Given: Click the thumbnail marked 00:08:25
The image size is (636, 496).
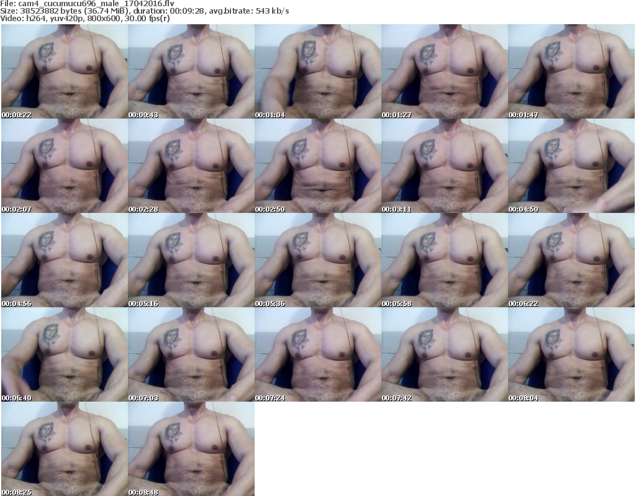Looking at the screenshot, I should click(65, 449).
